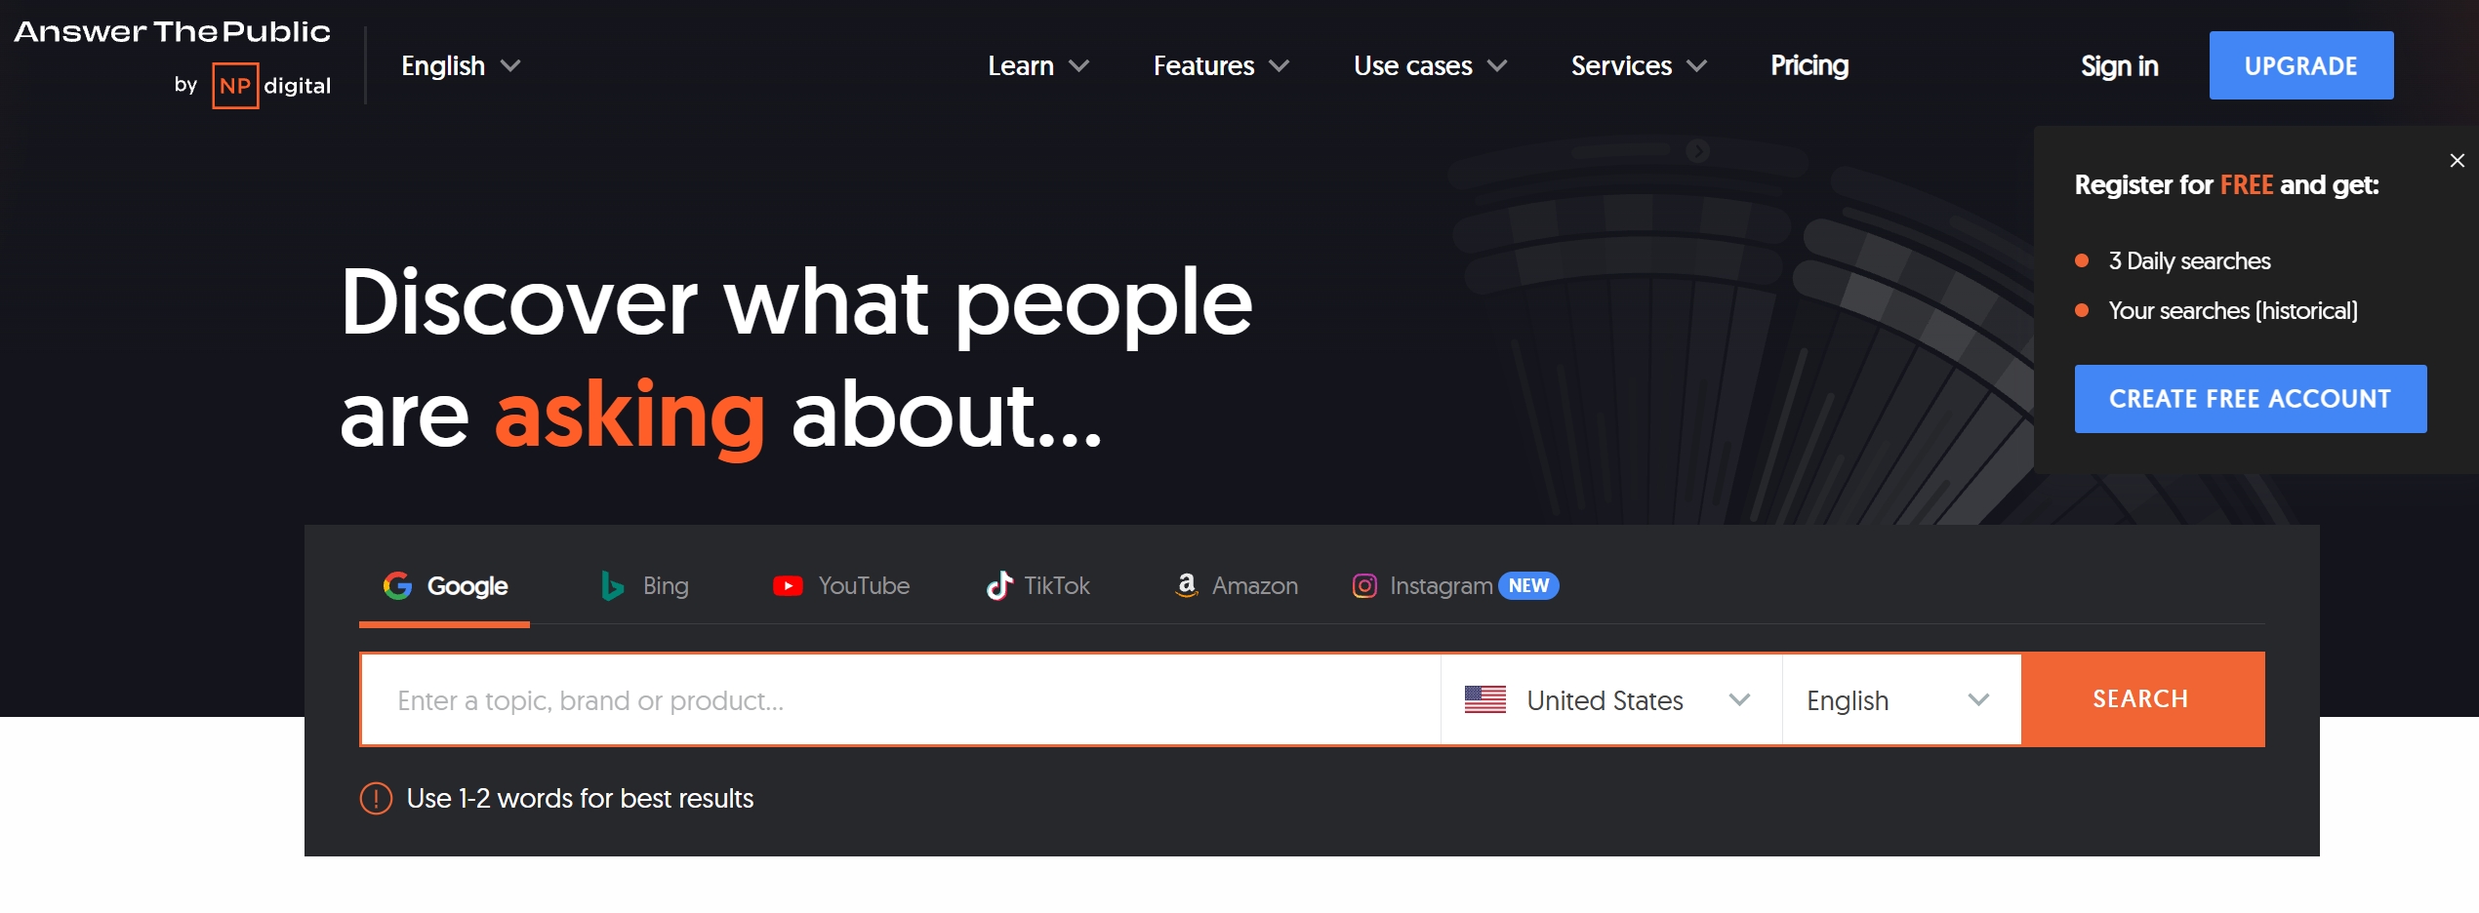Image resolution: width=2479 pixels, height=913 pixels.
Task: Click the AnswerThePublic logo
Action: point(172,32)
